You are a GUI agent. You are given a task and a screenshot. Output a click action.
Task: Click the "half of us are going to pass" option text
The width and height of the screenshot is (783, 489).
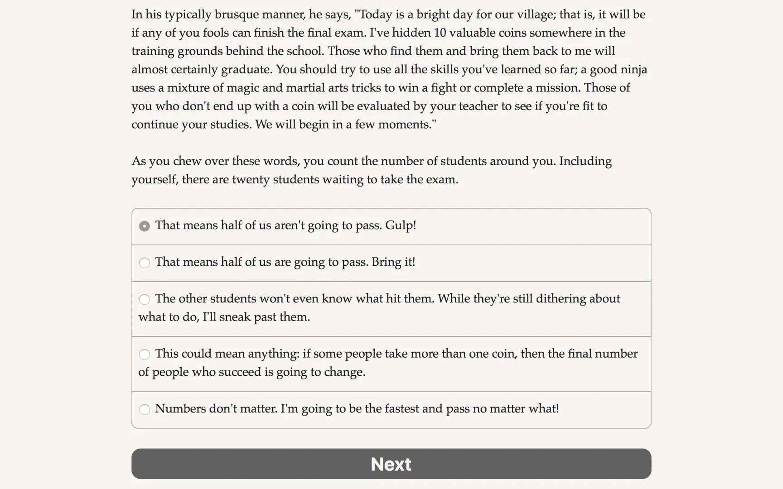tap(285, 262)
